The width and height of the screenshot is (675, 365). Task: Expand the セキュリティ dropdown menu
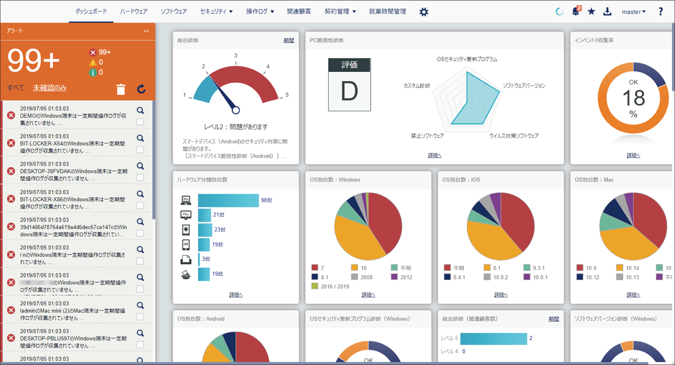pyautogui.click(x=216, y=12)
